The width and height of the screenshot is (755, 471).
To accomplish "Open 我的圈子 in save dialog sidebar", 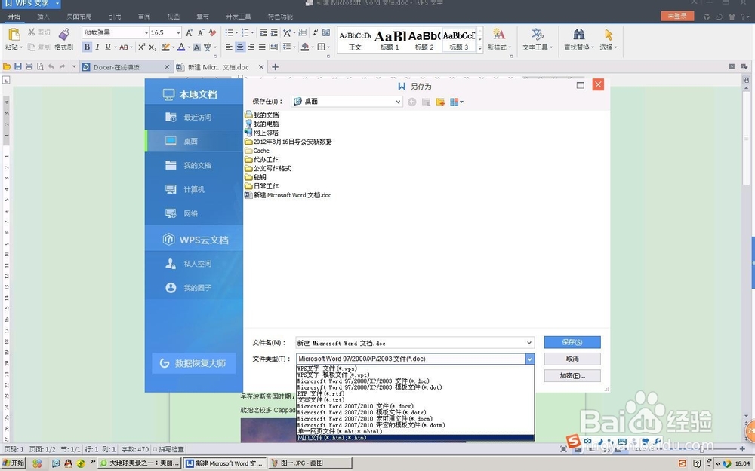I will click(194, 288).
